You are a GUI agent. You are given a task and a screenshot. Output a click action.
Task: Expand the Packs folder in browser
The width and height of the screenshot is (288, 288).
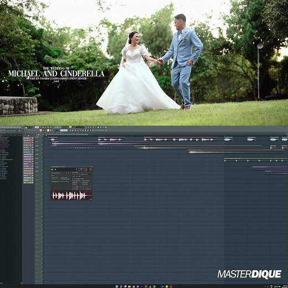pyautogui.click(x=3, y=164)
